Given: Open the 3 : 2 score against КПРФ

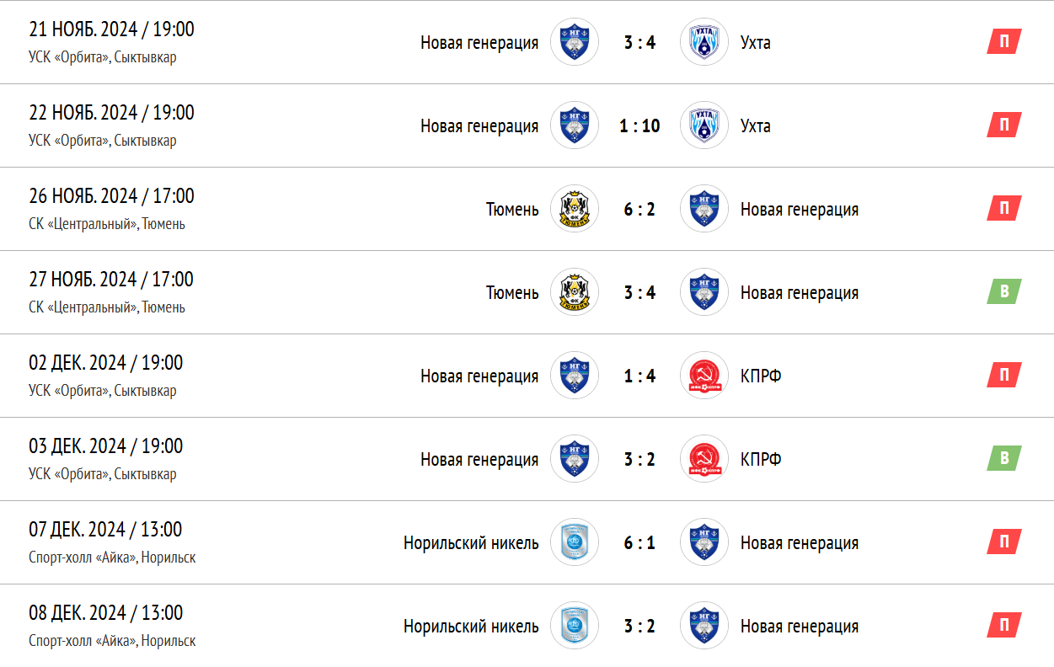Looking at the screenshot, I should click(639, 460).
